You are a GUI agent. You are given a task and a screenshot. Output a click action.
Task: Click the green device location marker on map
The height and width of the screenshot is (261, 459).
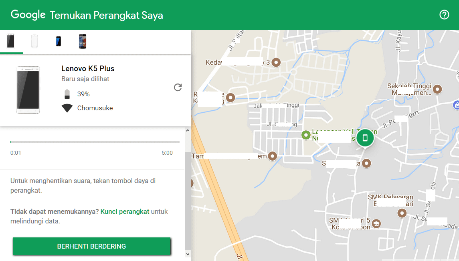click(x=365, y=138)
